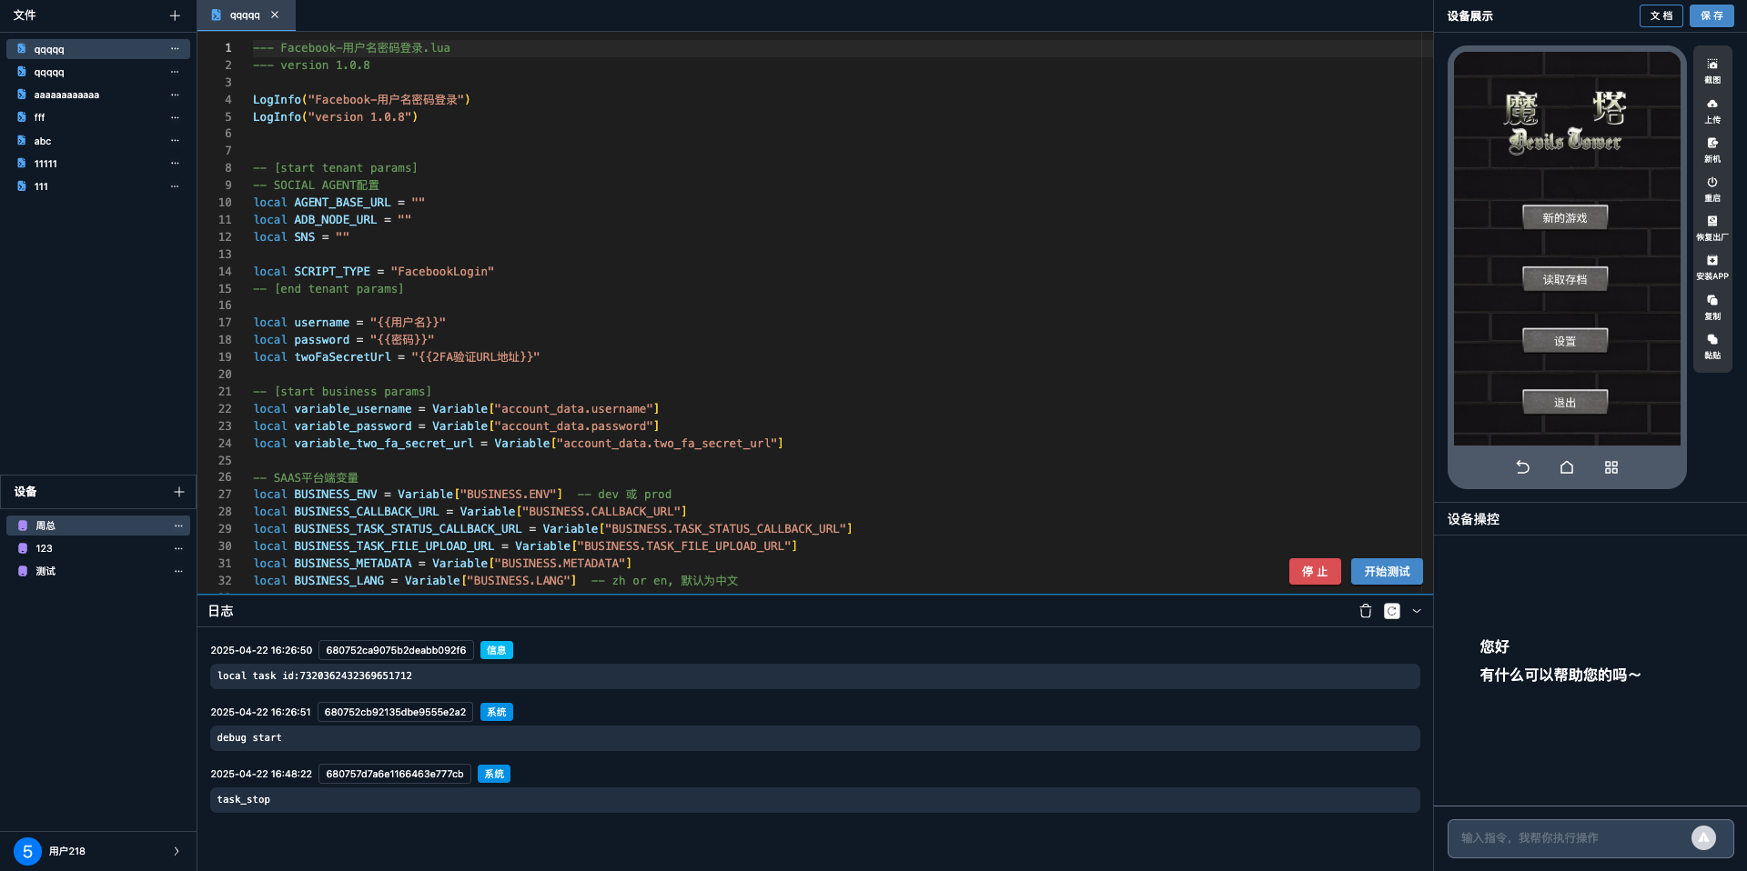Toggle the log auto-refresh icon
The image size is (1747, 871).
coord(1391,611)
